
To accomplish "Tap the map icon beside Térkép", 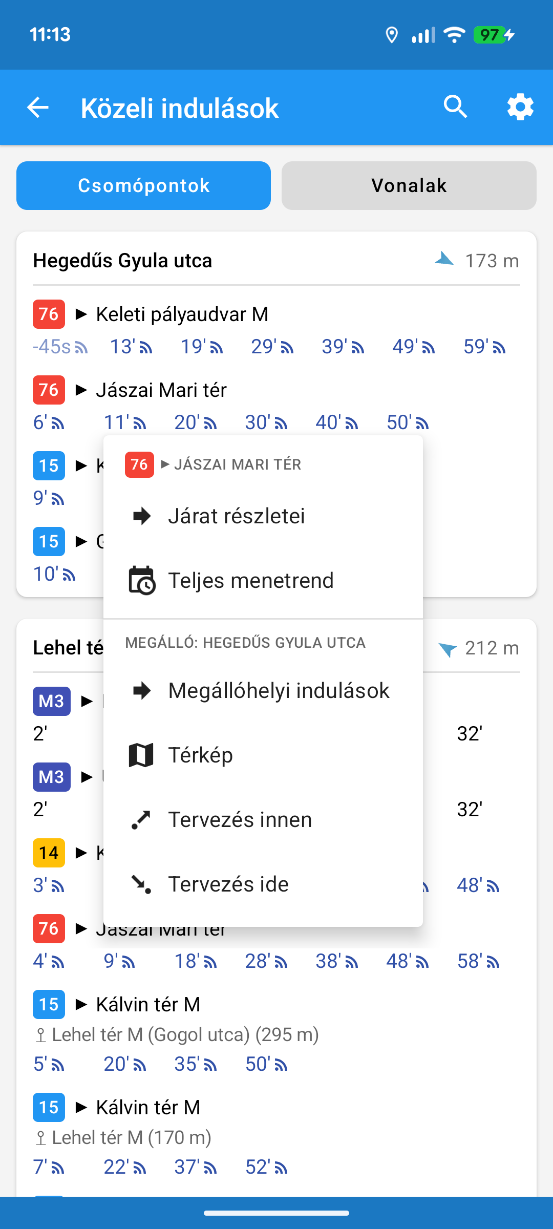I will tap(141, 755).
